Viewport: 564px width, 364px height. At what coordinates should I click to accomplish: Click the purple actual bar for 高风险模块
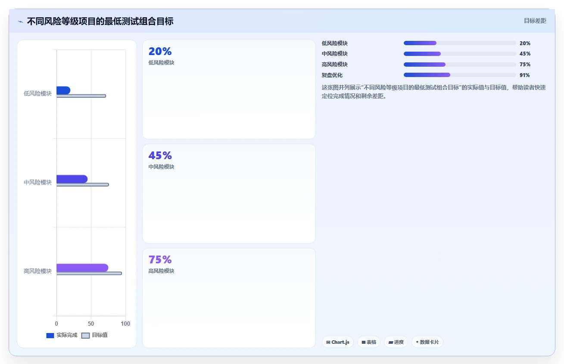(x=82, y=268)
